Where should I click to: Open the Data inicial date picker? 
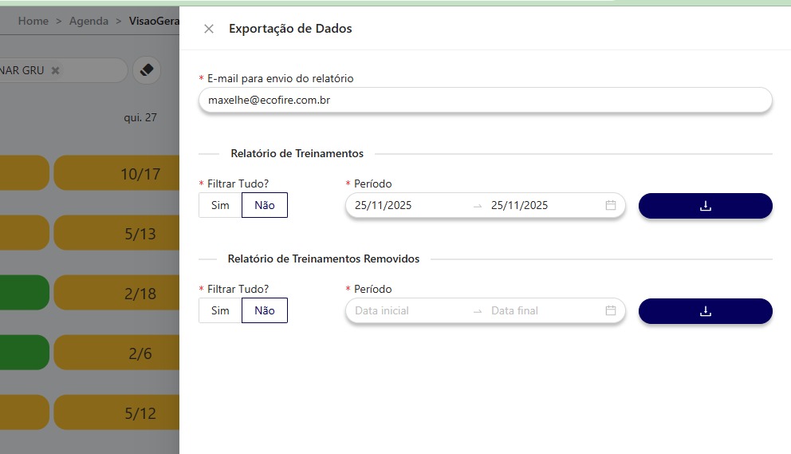coord(383,310)
